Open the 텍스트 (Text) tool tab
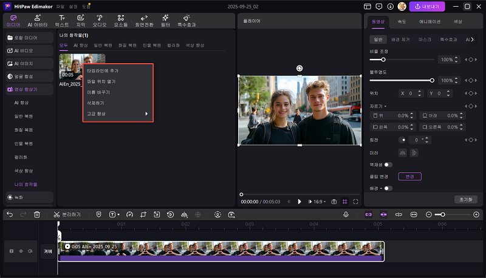Image resolution: width=486 pixels, height=278 pixels. pos(61,21)
